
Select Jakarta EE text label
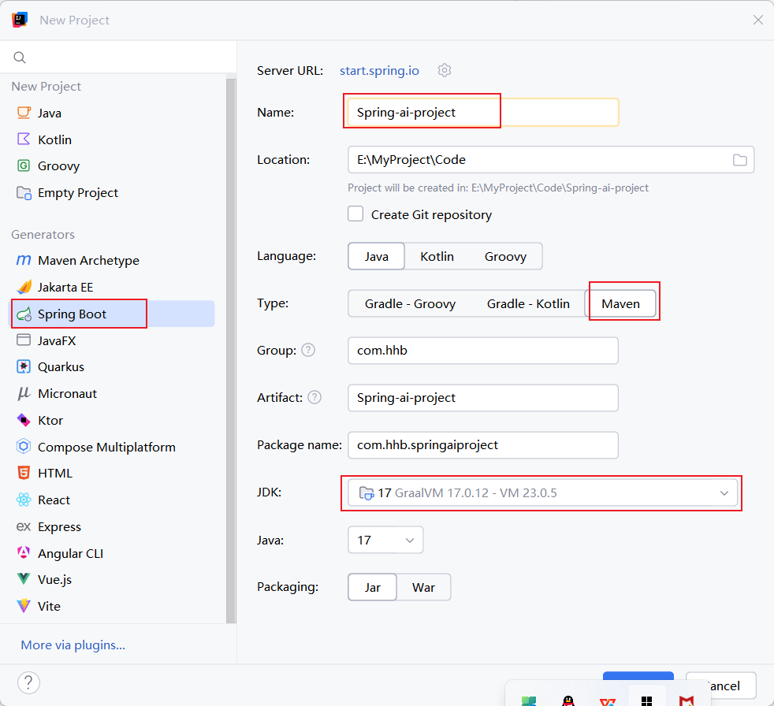[65, 287]
